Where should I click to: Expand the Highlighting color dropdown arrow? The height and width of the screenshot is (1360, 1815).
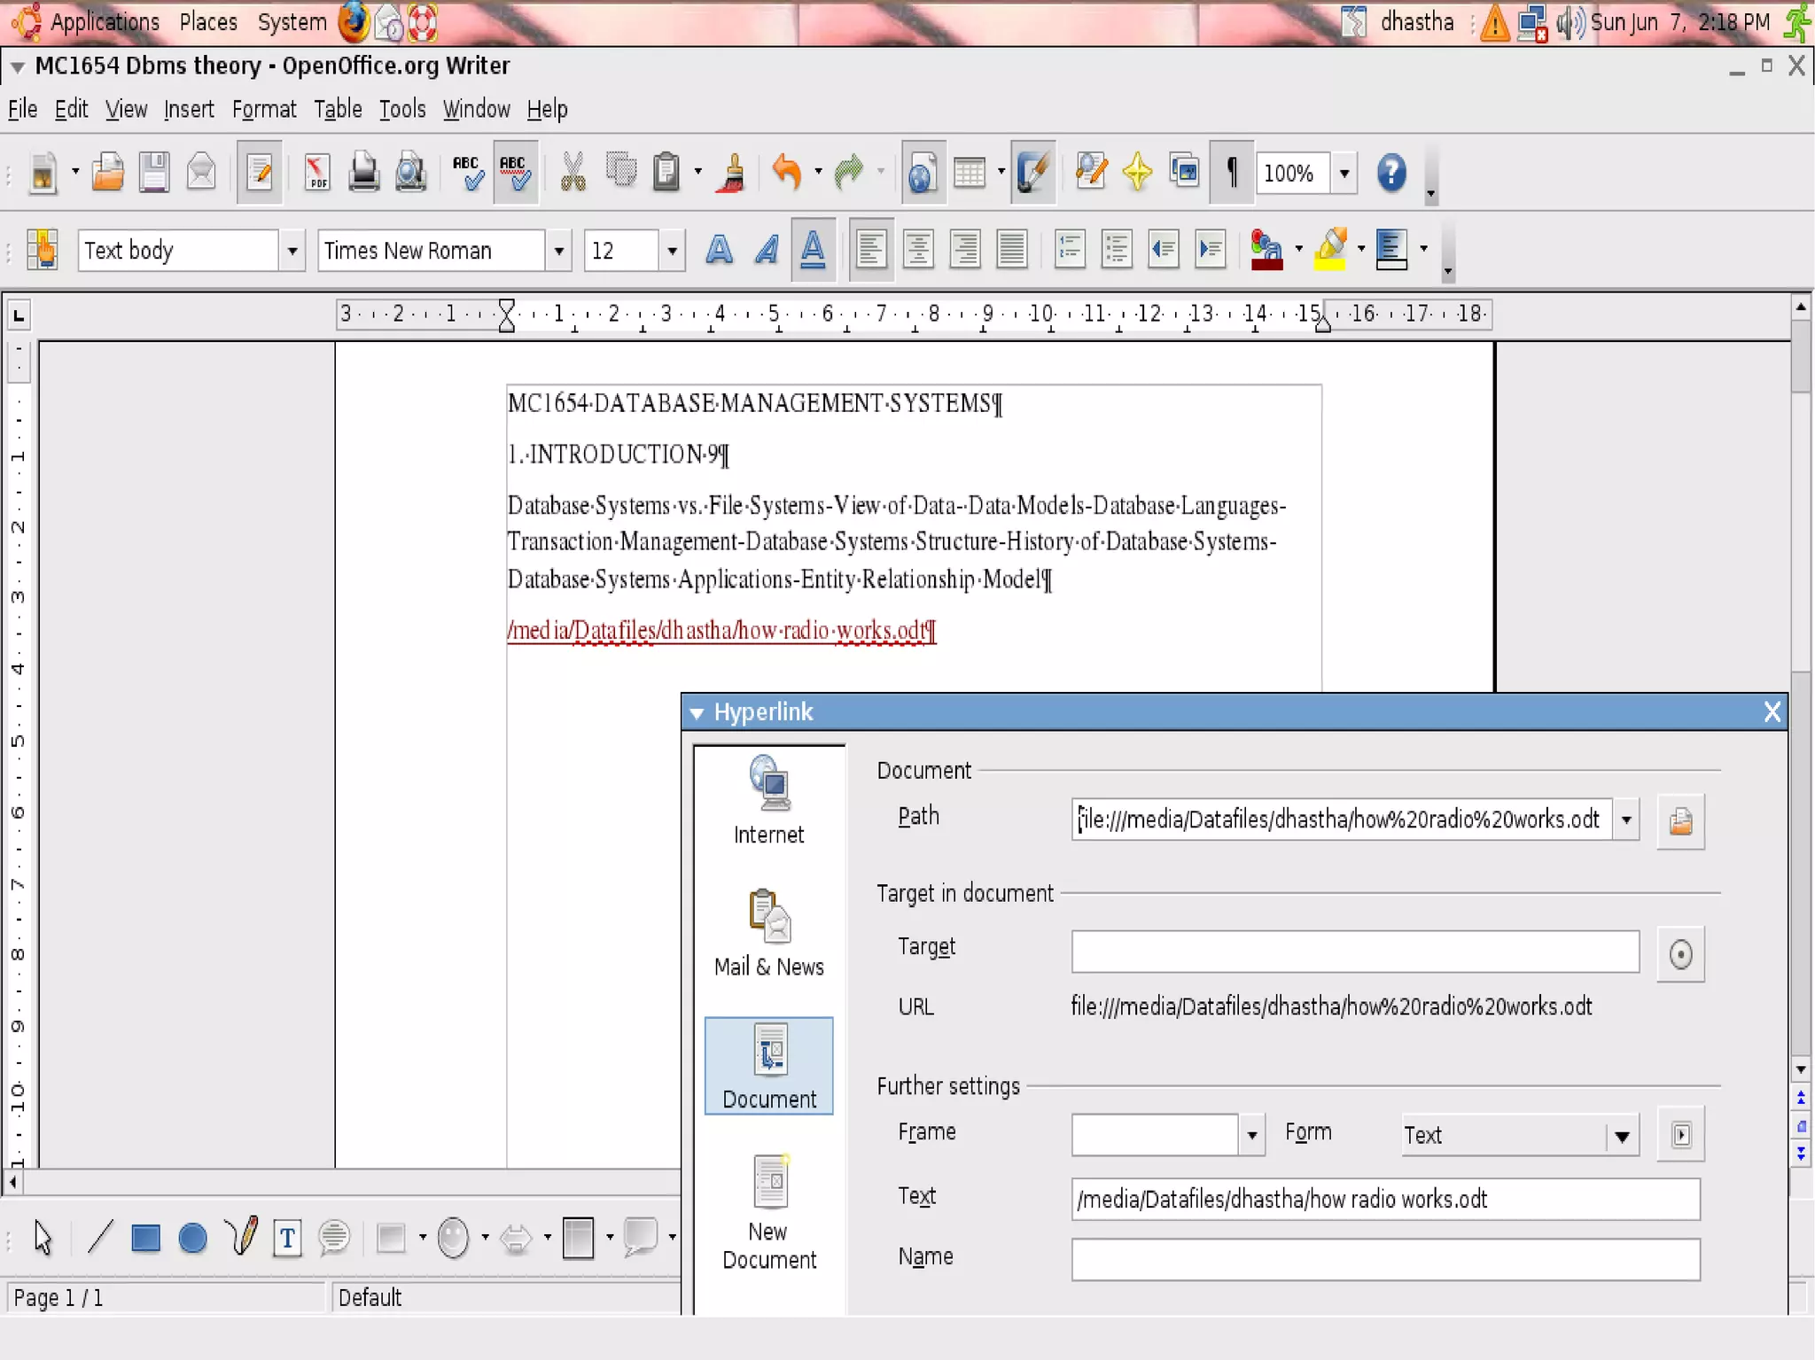click(1360, 250)
